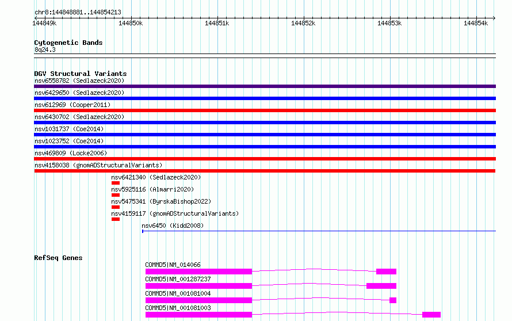Image resolution: width=512 pixels, height=321 pixels.
Task: Click the DGV Structural Variants track title
Action: tap(81, 74)
